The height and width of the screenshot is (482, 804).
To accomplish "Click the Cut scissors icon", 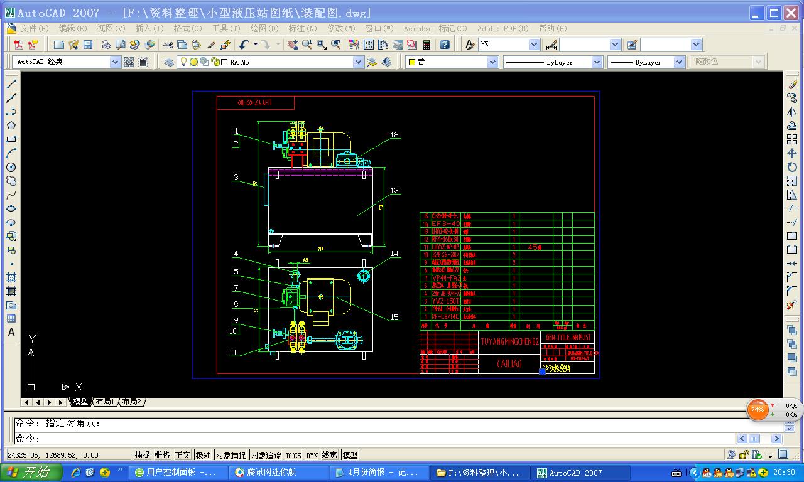I will 168,45.
